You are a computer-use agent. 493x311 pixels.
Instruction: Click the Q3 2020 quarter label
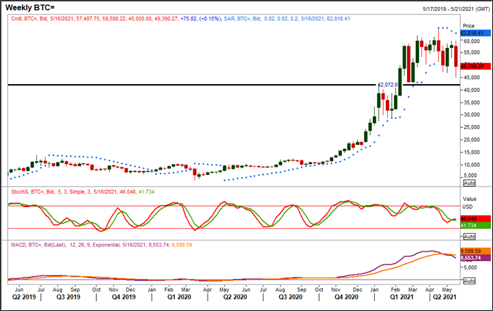290,297
